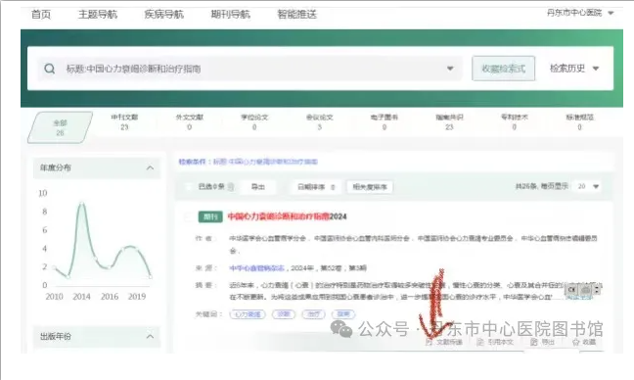Select the 学位论文 tab
Screen dimensions: 634x380
pos(254,121)
